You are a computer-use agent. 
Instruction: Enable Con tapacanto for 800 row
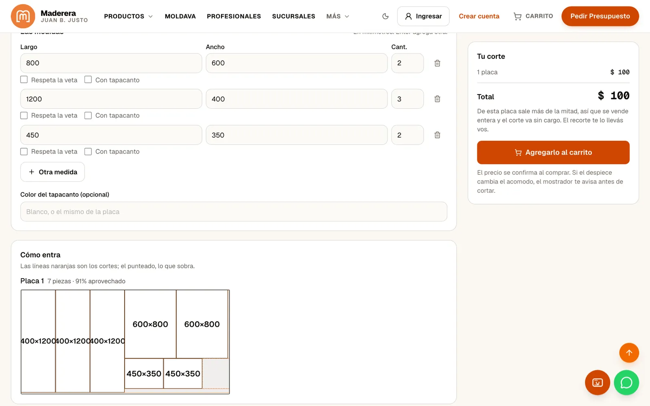click(x=88, y=80)
